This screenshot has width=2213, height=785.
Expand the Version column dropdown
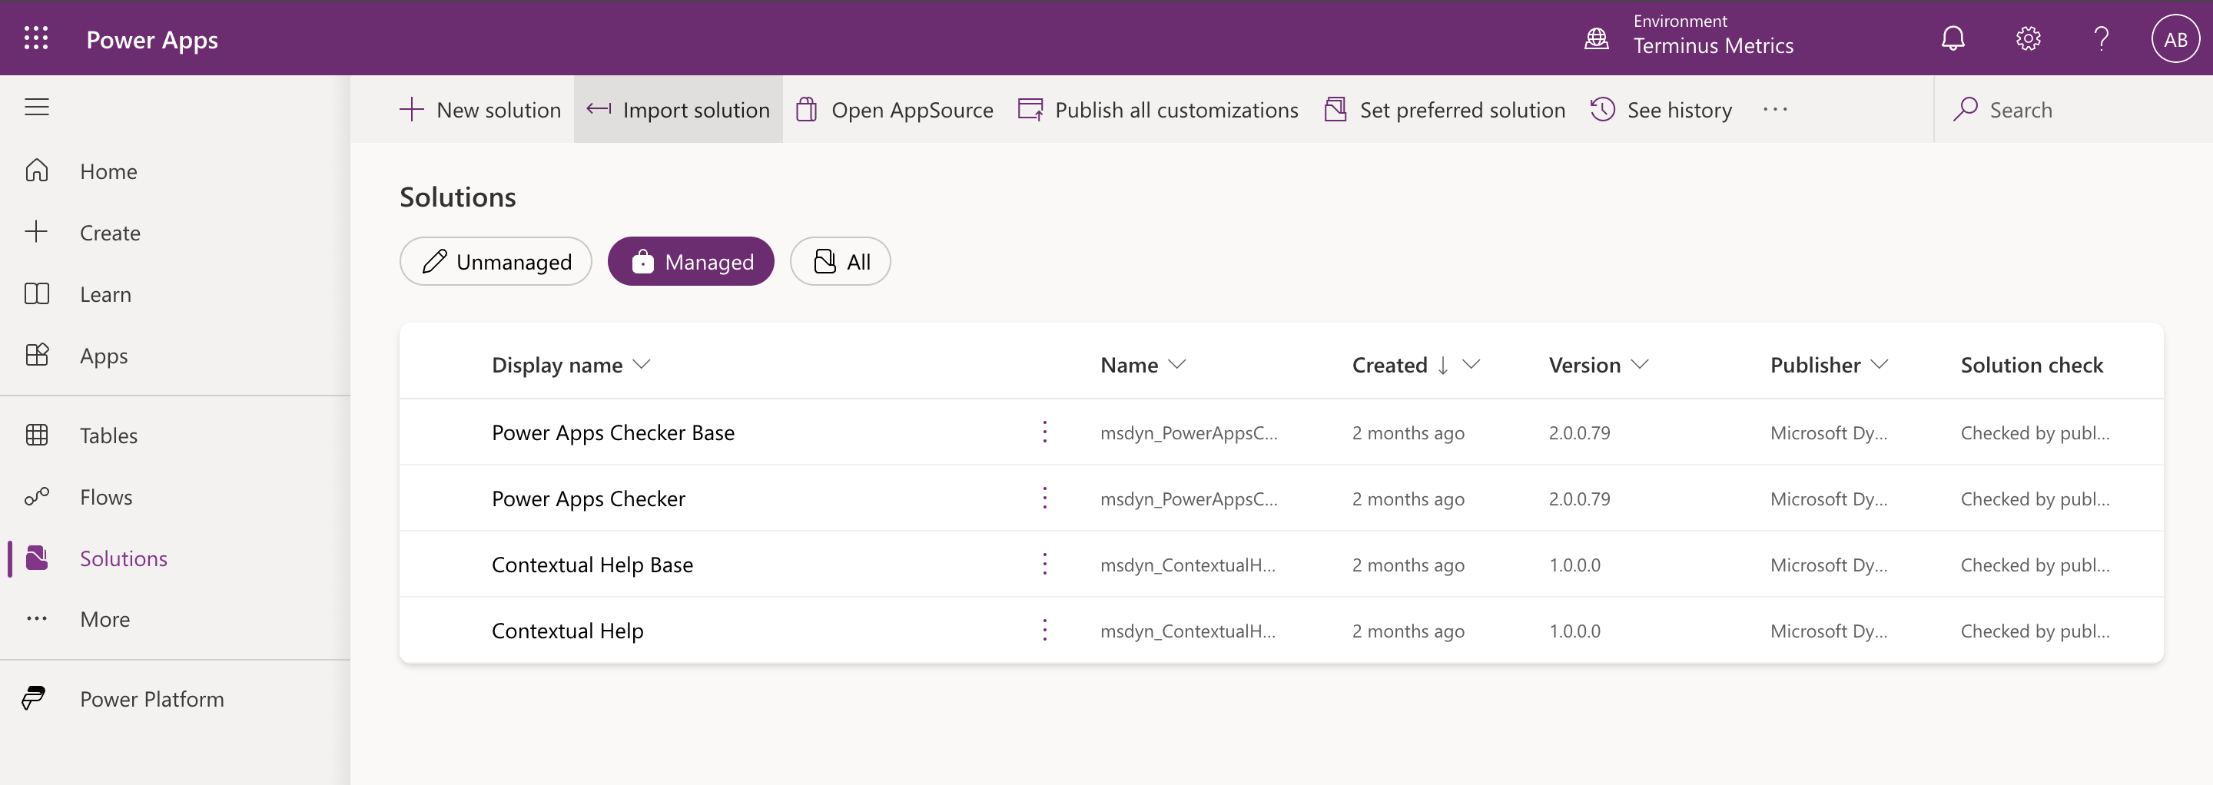[1639, 365]
